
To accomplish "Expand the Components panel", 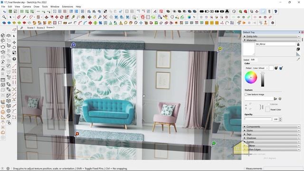I will 271,127.
